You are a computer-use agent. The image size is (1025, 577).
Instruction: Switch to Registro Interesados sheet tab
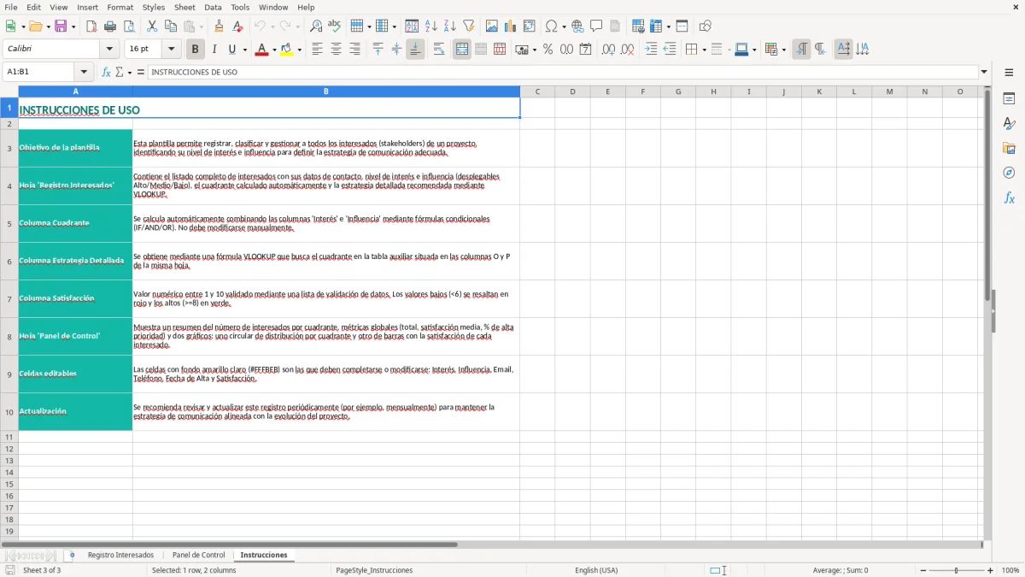pos(120,555)
